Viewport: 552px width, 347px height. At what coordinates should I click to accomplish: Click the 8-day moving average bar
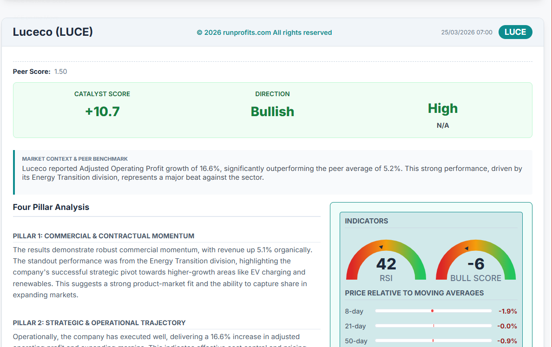pyautogui.click(x=434, y=311)
